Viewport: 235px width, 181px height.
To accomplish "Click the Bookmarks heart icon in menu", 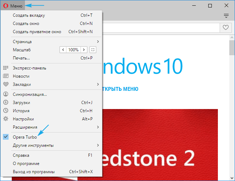I will 6,84.
